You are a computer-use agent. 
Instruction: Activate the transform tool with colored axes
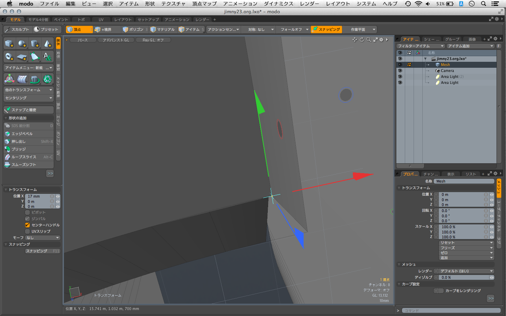[9, 79]
